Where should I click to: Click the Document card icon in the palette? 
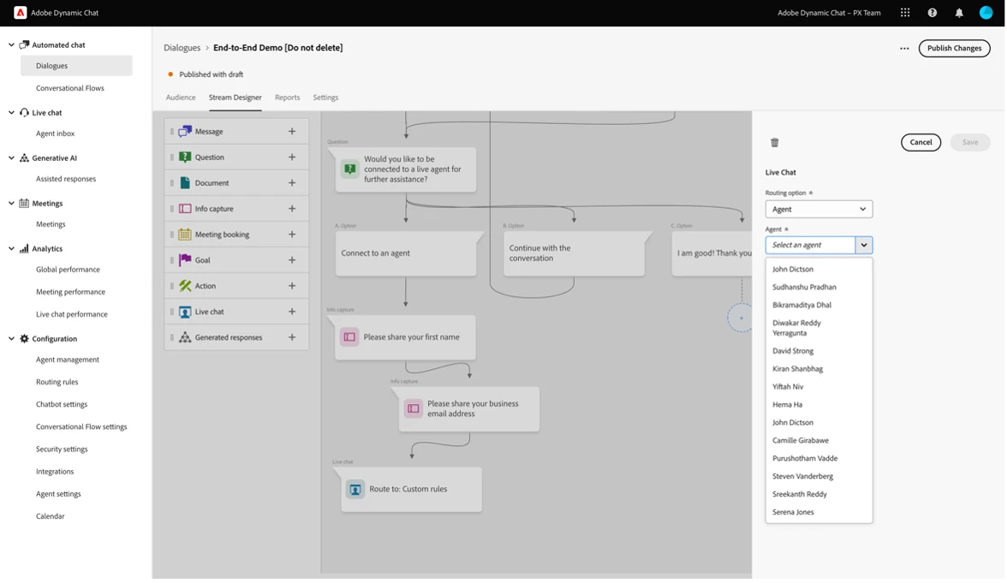coord(185,182)
